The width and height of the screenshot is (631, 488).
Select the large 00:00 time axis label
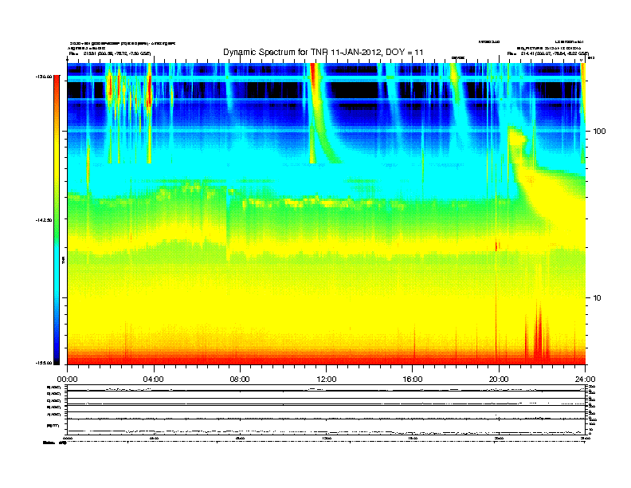click(x=67, y=380)
